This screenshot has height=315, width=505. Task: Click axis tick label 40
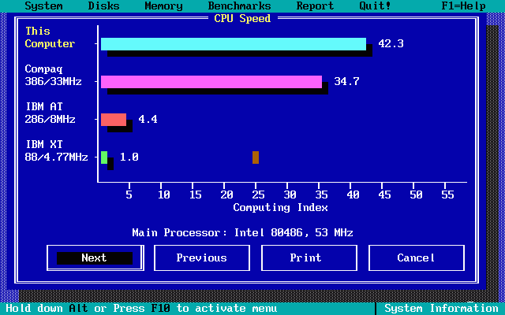[353, 195]
